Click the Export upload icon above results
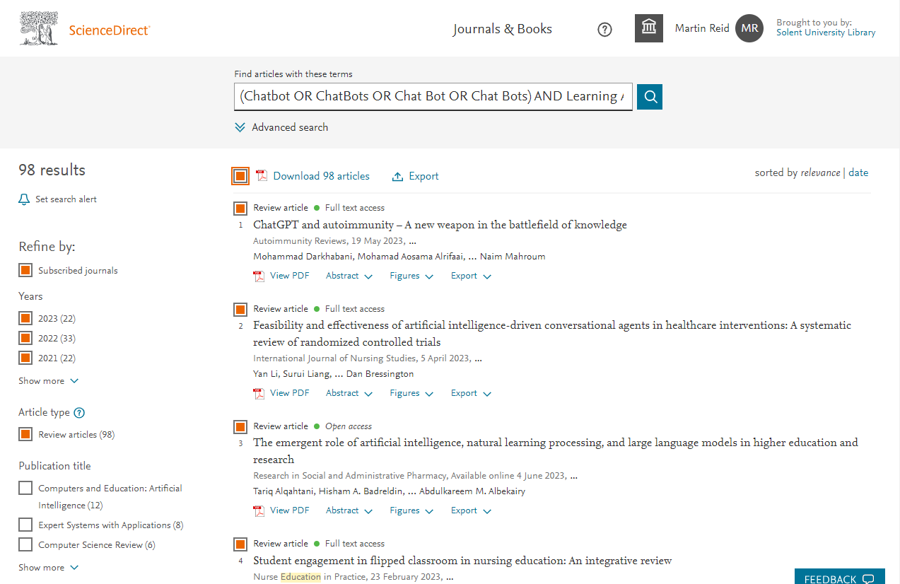This screenshot has width=900, height=584. (x=397, y=175)
